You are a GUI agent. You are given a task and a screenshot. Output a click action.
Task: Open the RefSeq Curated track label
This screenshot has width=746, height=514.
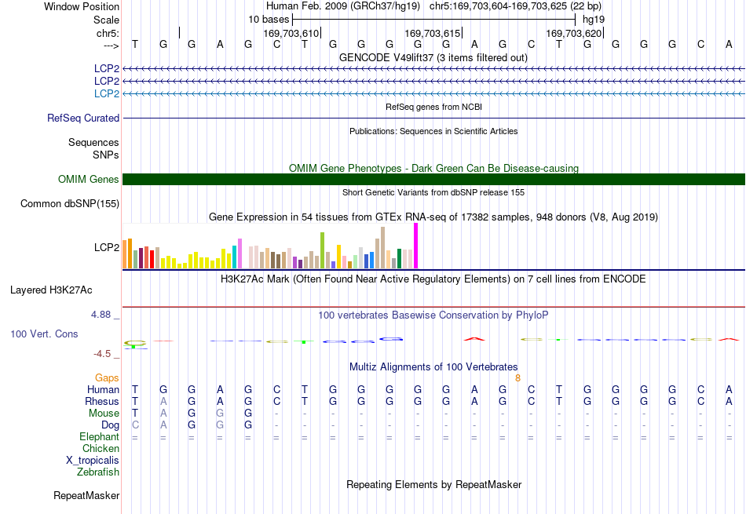click(83, 118)
